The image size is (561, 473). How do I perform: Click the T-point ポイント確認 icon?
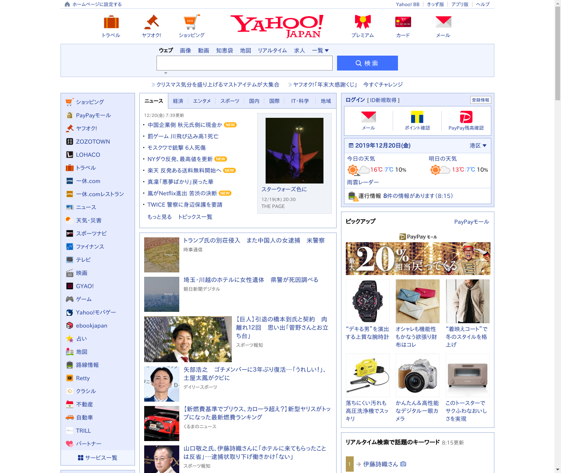click(x=417, y=117)
